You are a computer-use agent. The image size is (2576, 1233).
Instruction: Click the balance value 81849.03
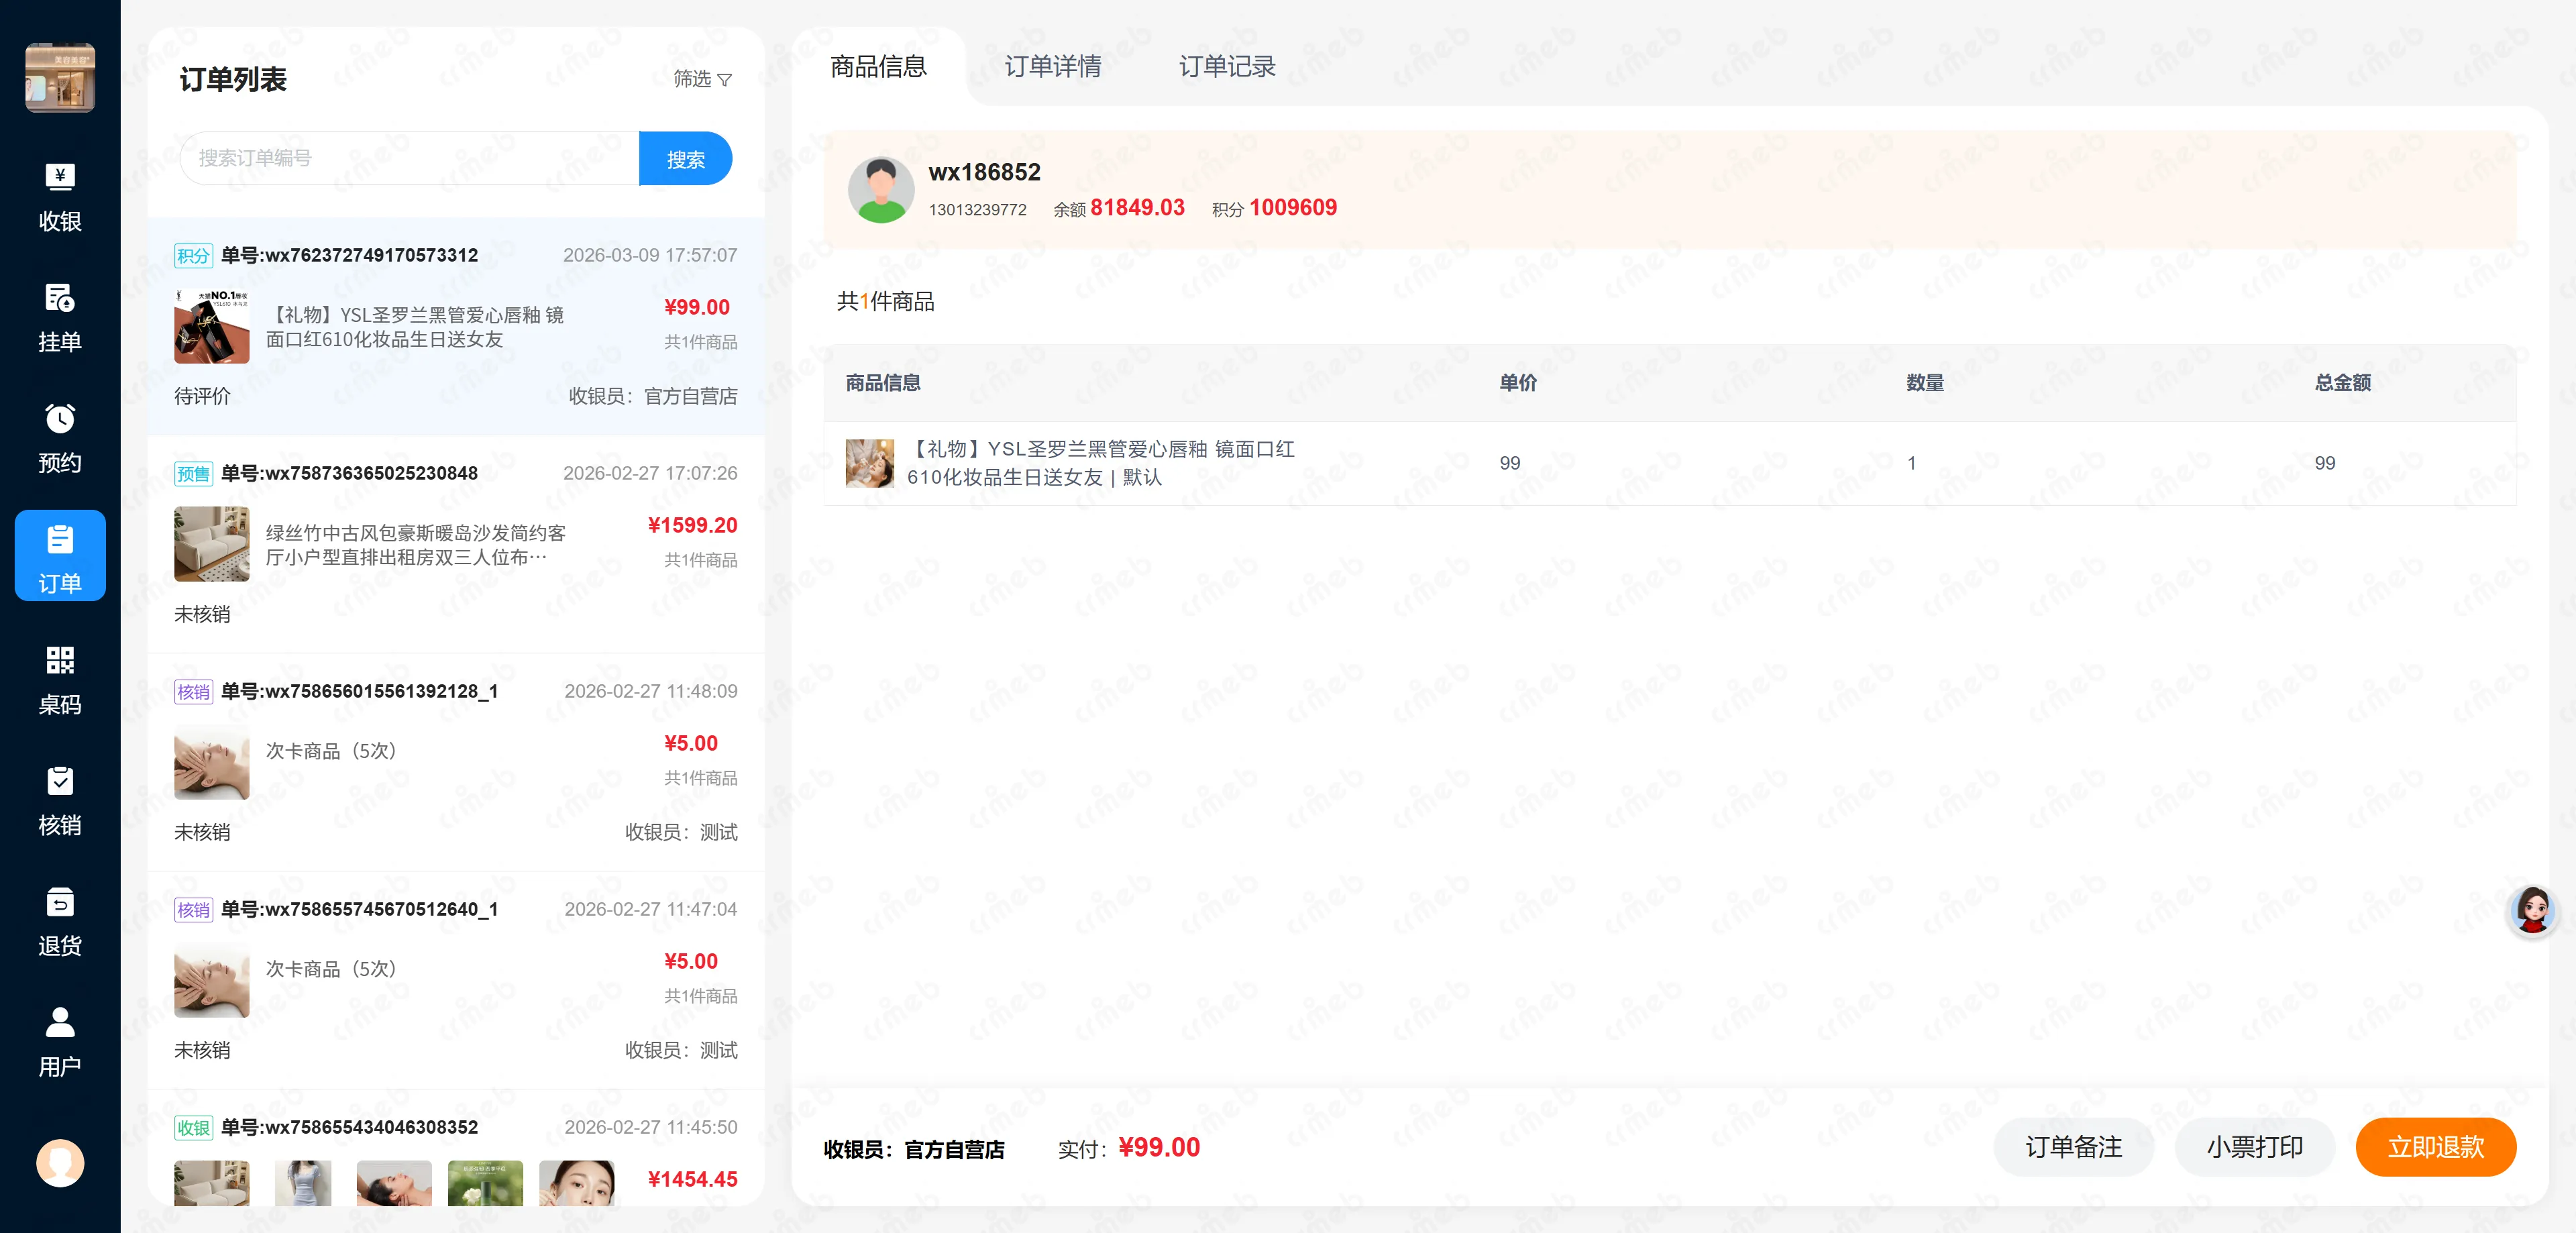click(1137, 207)
